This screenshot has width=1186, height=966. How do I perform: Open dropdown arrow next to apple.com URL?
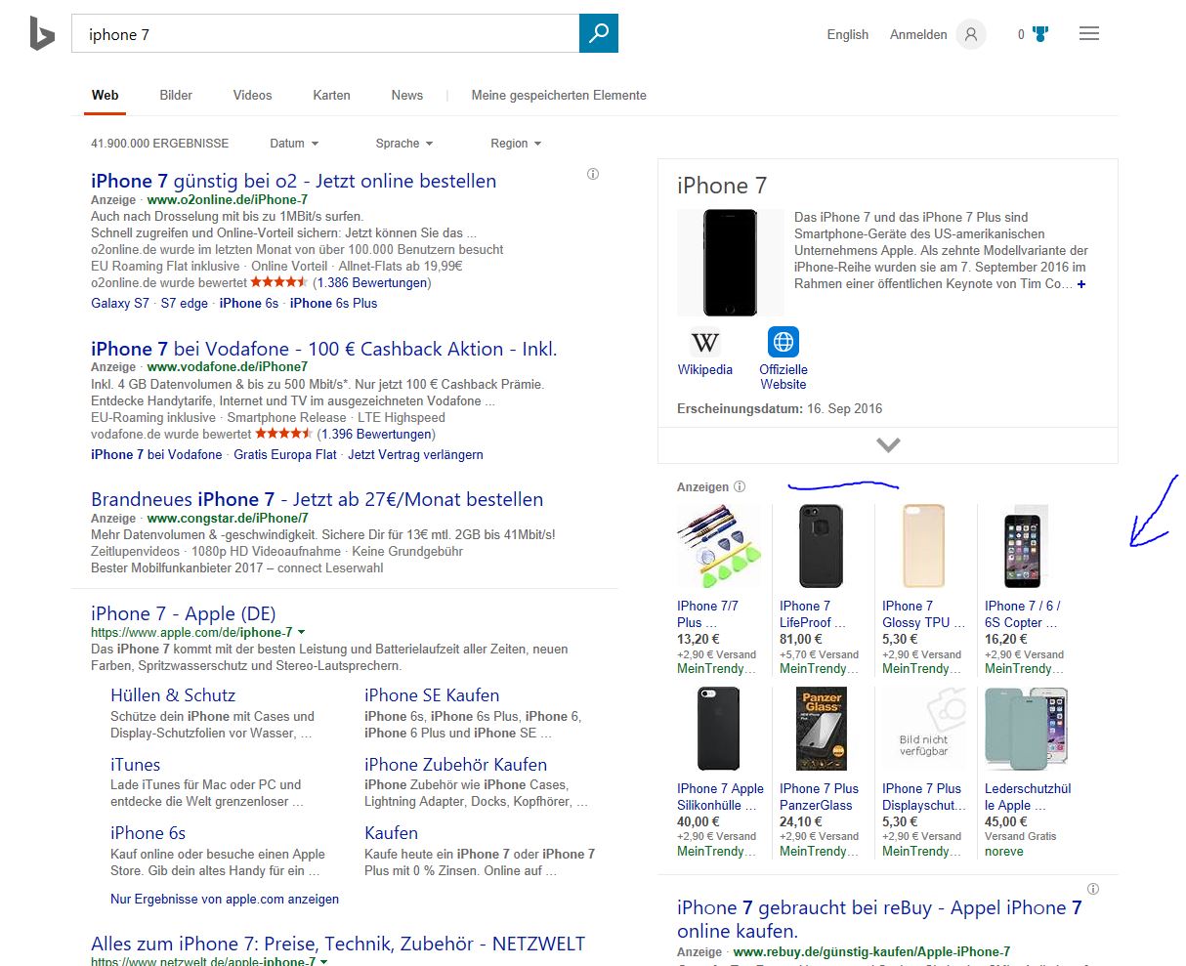click(x=301, y=633)
